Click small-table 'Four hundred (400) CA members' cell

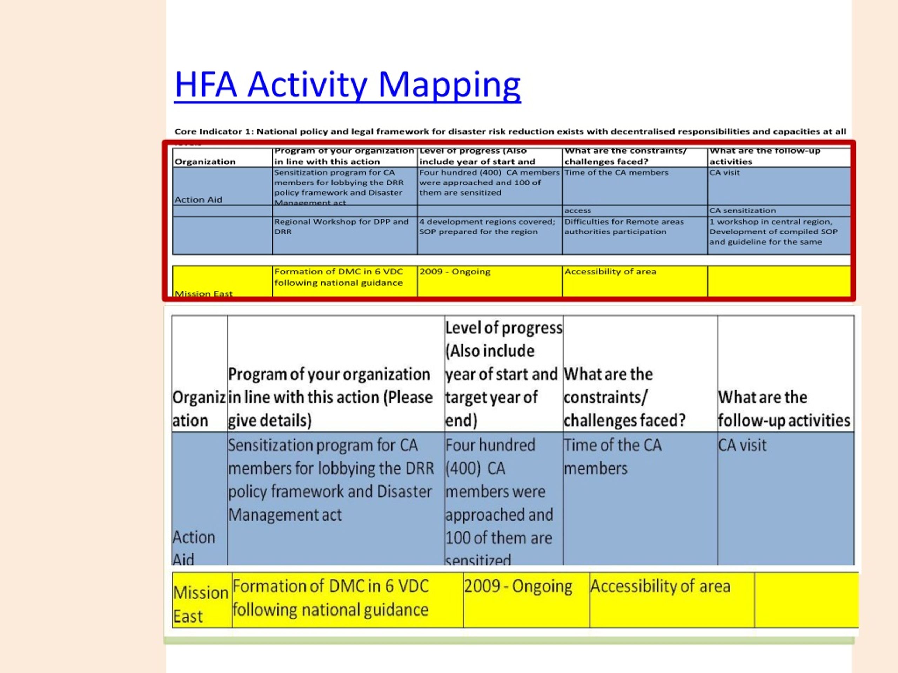(x=490, y=186)
